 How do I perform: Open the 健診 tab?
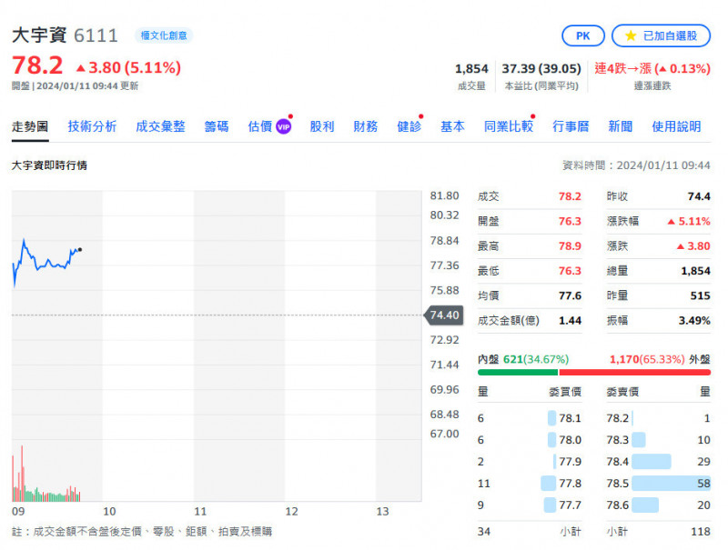(x=409, y=126)
